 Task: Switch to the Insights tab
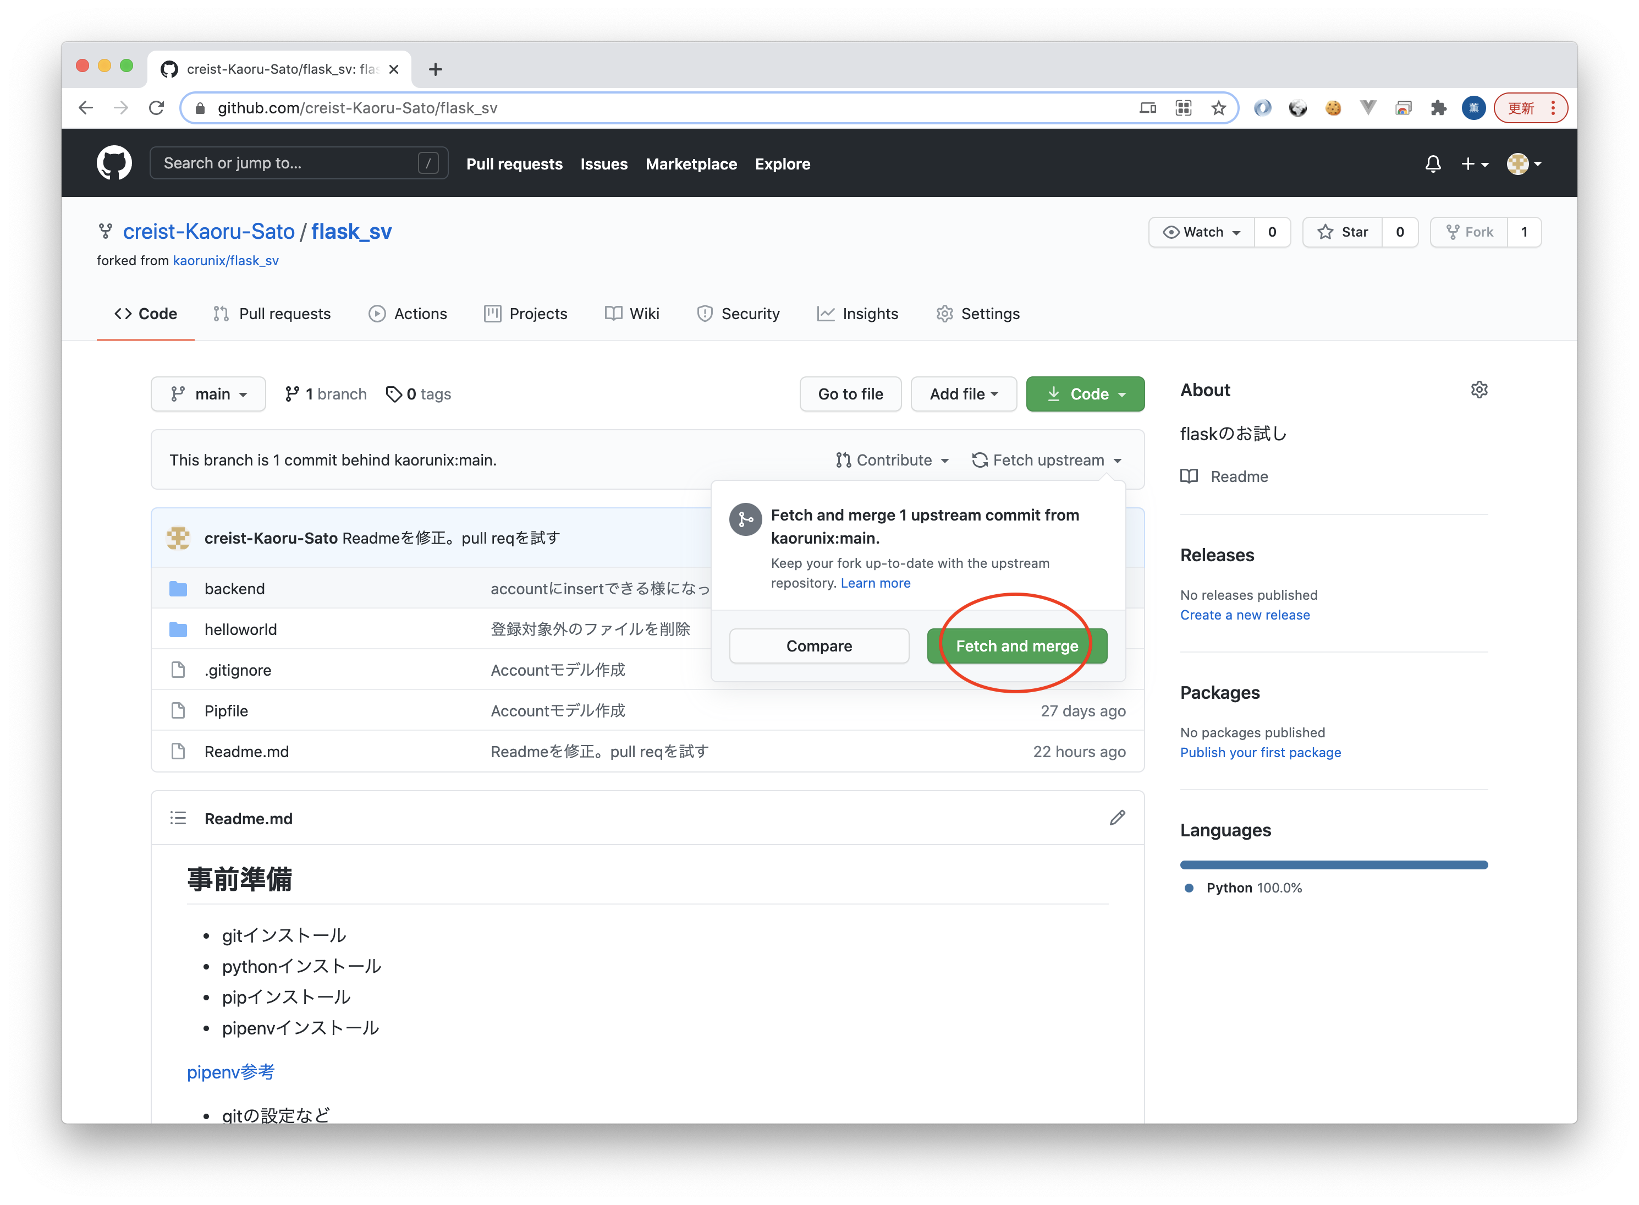pyautogui.click(x=857, y=314)
